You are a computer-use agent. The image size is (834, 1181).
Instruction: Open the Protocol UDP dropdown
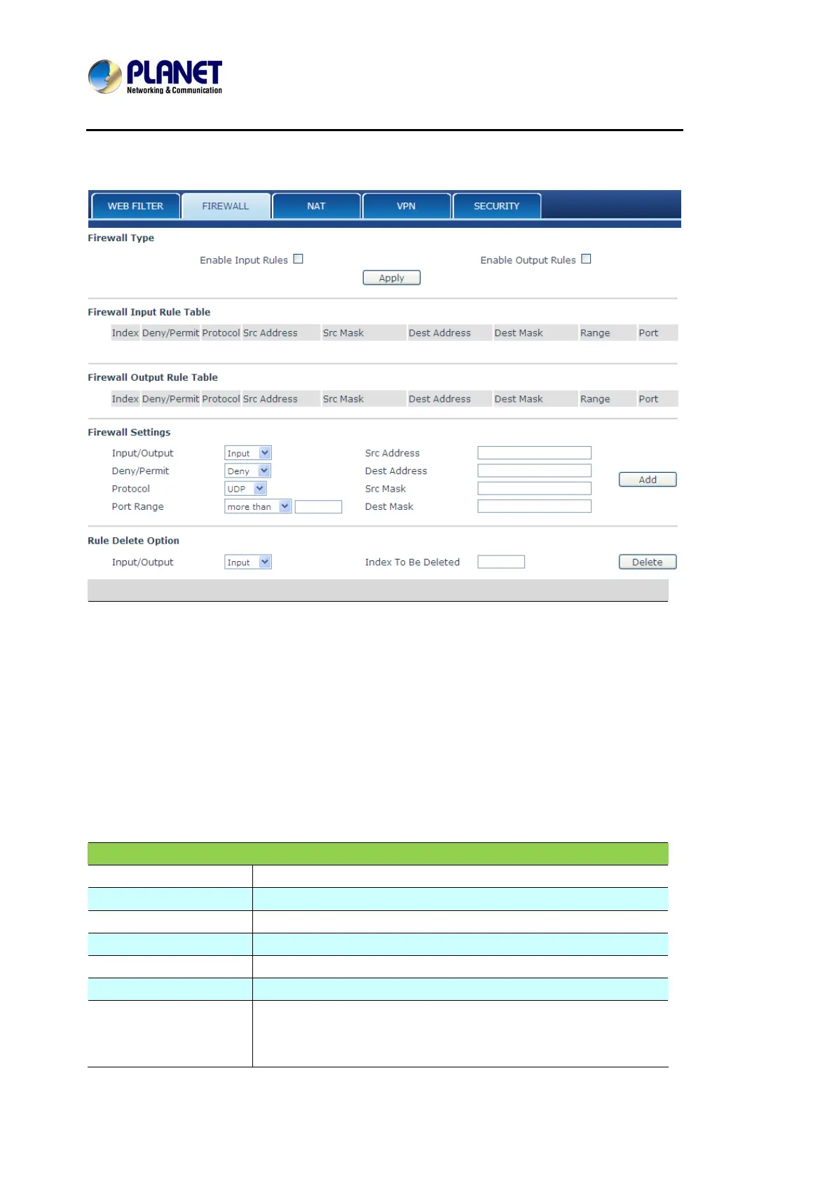[x=245, y=489]
